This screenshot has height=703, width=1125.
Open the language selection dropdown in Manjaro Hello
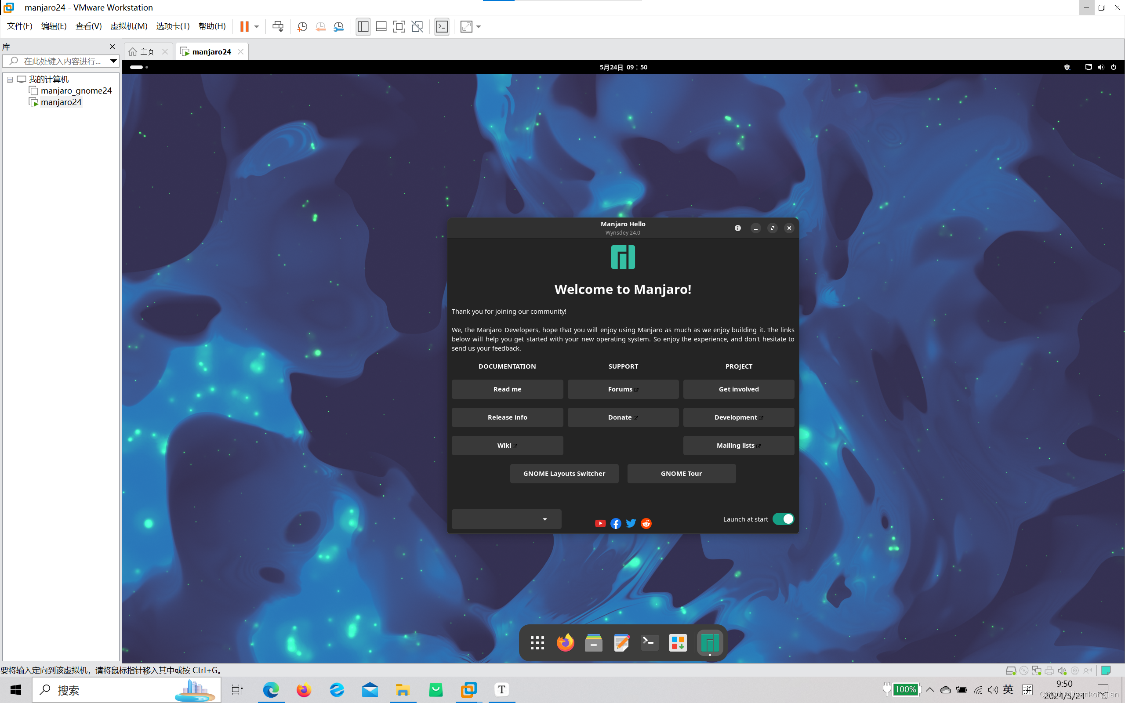pyautogui.click(x=506, y=519)
